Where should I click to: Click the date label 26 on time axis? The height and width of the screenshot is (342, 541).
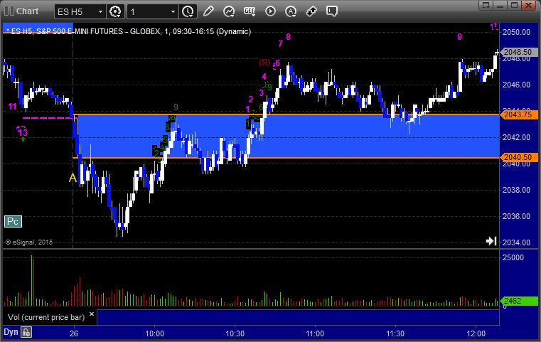[74, 333]
